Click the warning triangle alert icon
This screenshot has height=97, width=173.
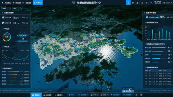point(137,3)
